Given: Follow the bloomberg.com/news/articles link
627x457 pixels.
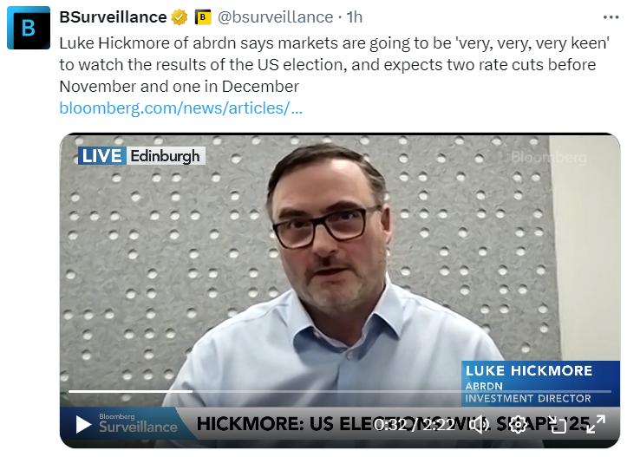Looking at the screenshot, I should point(180,108).
